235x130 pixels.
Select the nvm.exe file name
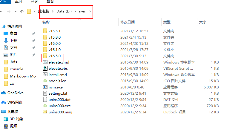point(56,87)
